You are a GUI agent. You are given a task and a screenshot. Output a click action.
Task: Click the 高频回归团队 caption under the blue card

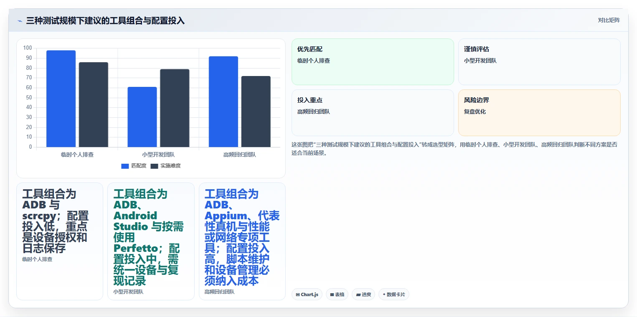point(219,292)
